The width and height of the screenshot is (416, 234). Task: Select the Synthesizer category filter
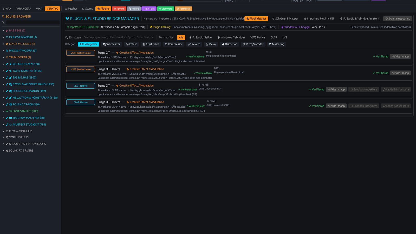[112, 44]
